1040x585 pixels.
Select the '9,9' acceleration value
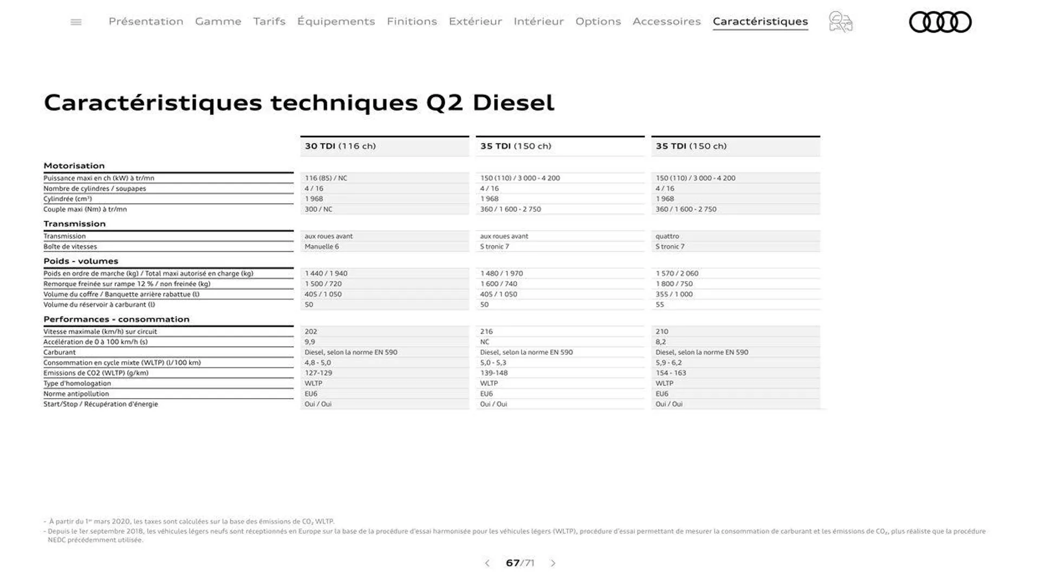(x=310, y=342)
